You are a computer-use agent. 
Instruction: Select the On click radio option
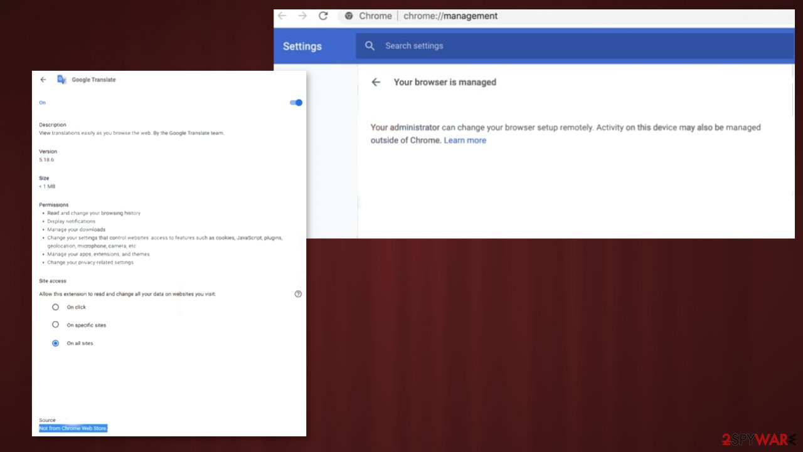click(x=55, y=307)
